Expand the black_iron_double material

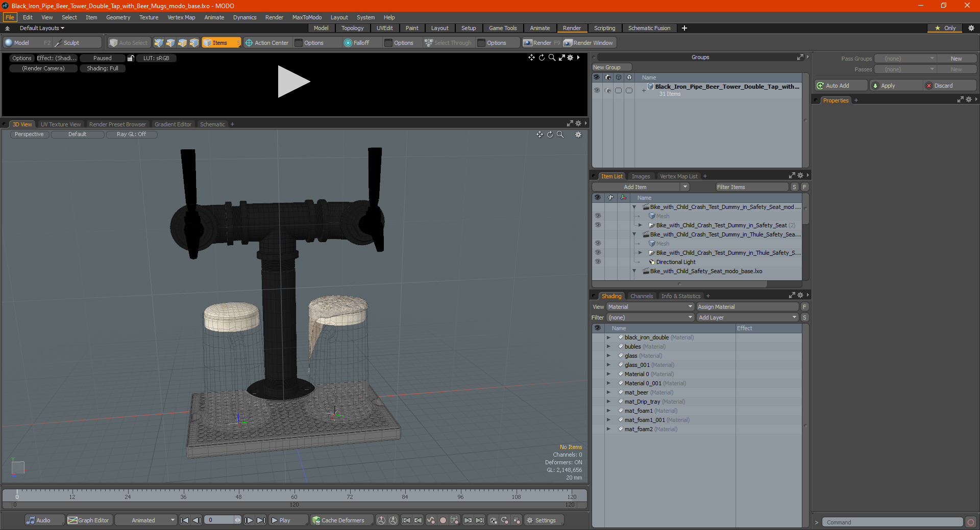pos(608,337)
